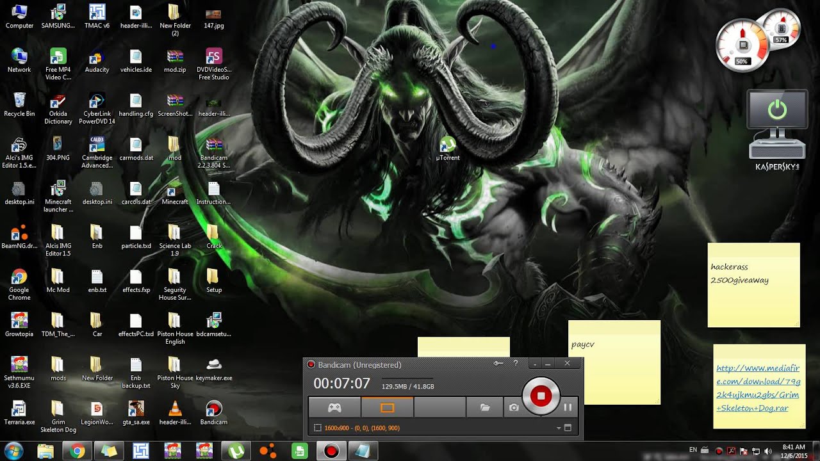
Task: Select the Orkida Dictionary icon
Action: (x=58, y=109)
